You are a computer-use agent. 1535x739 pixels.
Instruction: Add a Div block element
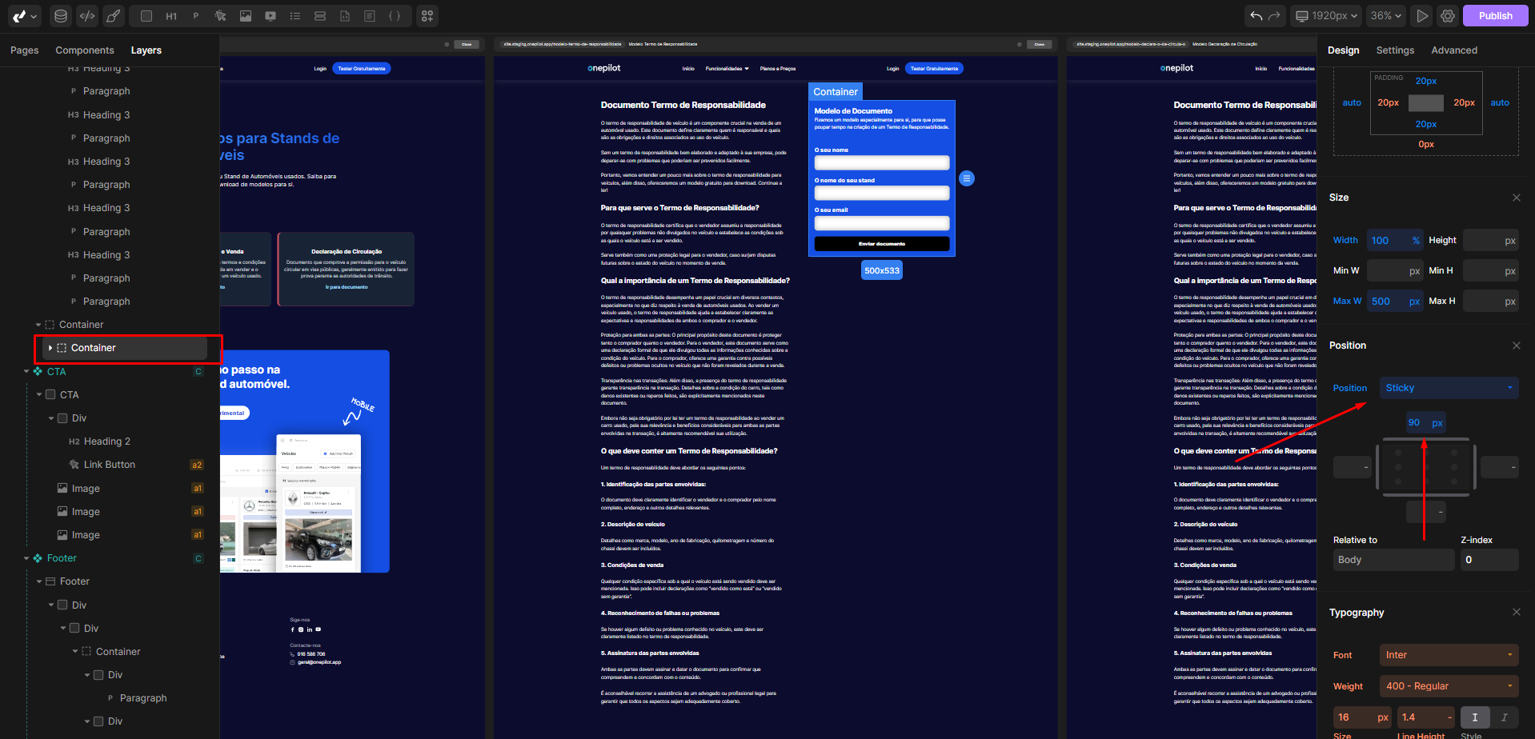tap(146, 16)
